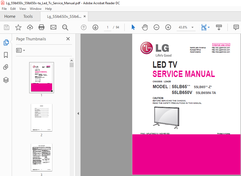Close the Page Thumbnails panel

68,39
